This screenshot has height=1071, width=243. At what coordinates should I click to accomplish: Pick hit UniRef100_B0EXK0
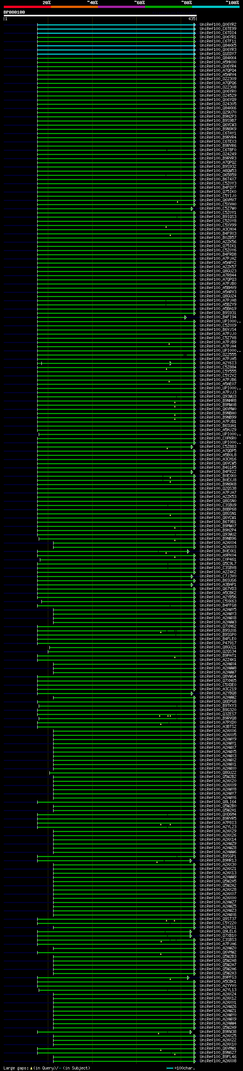[x=218, y=476]
